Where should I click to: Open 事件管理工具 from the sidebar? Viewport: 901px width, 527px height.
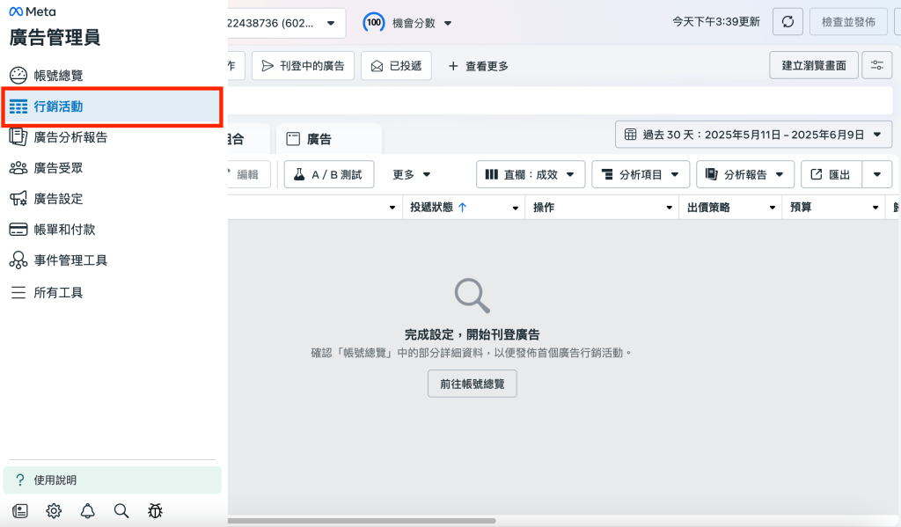[x=70, y=260]
